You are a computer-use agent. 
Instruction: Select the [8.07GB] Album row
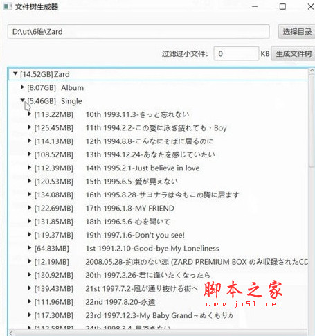159,87
